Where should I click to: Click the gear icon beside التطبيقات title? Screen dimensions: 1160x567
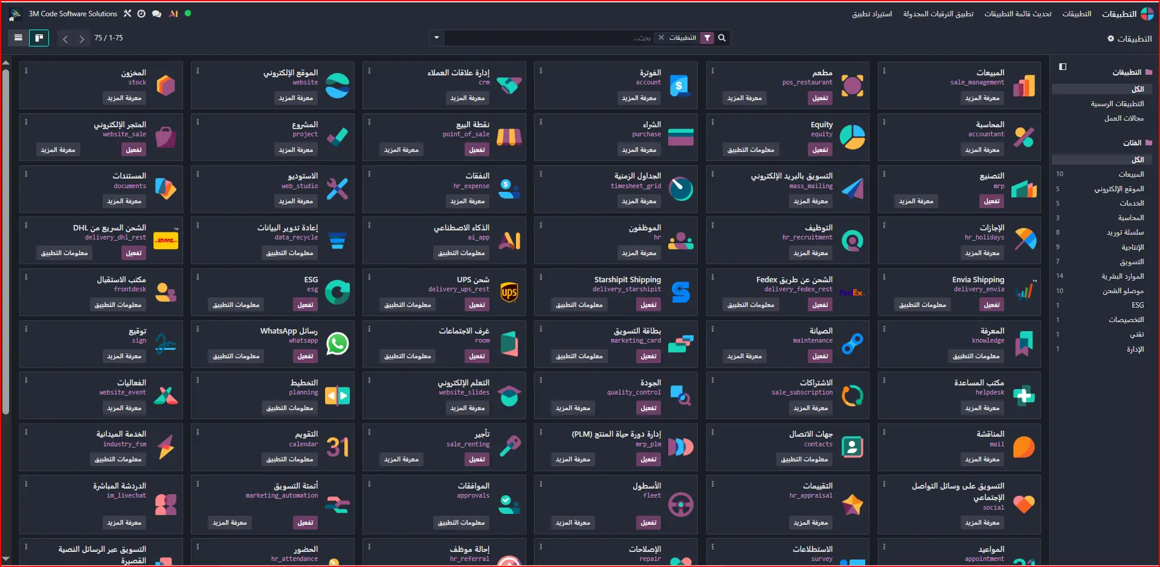(x=1110, y=39)
